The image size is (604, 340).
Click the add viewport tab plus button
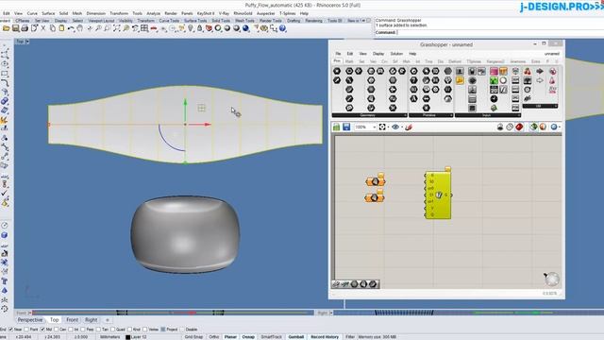(x=108, y=320)
